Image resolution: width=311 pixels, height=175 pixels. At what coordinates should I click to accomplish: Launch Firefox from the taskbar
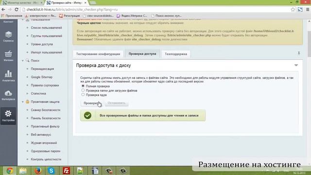pos(37,171)
